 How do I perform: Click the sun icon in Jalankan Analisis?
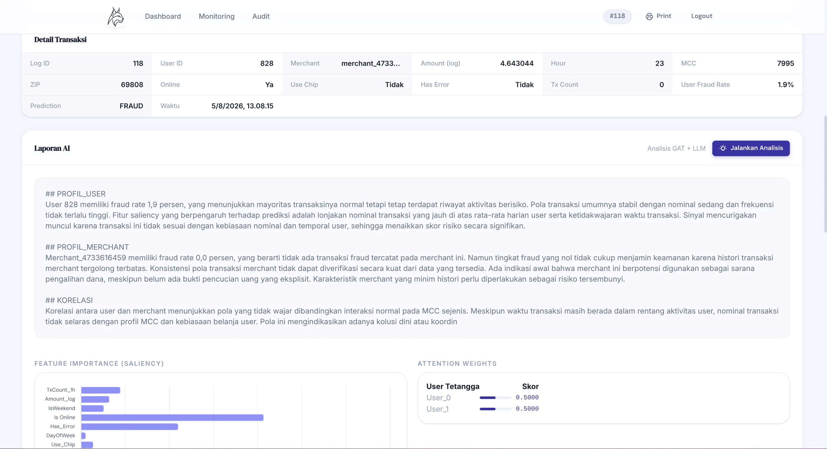coord(723,148)
